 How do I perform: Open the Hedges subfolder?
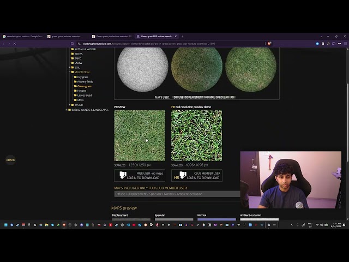coord(81,91)
